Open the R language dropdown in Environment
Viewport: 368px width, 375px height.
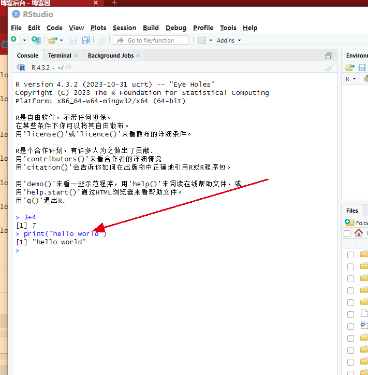coord(350,79)
